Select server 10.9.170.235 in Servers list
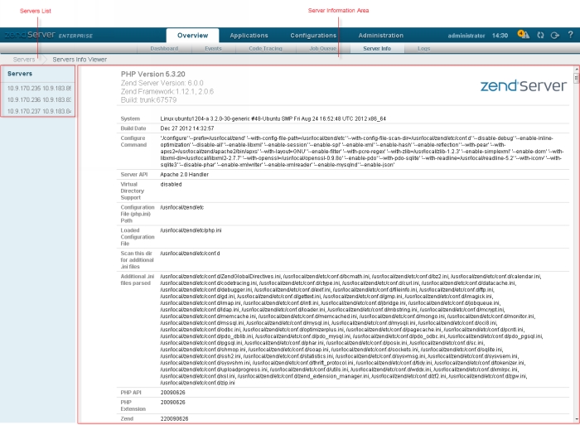580x425 pixels. click(39, 88)
